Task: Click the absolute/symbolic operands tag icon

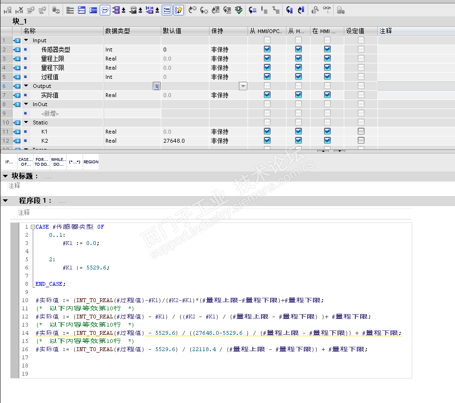Action: click(x=116, y=11)
